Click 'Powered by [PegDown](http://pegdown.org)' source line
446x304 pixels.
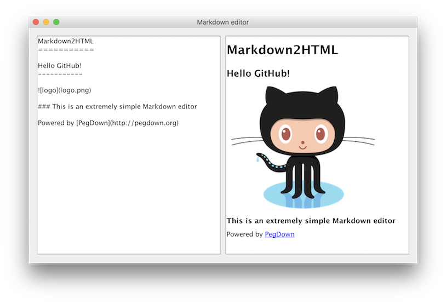pyautogui.click(x=108, y=123)
